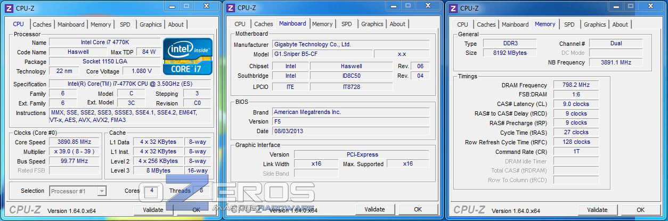Image resolution: width=668 pixels, height=221 pixels.
Task: Switch to Memory tab in middle window
Action: [x=322, y=24]
